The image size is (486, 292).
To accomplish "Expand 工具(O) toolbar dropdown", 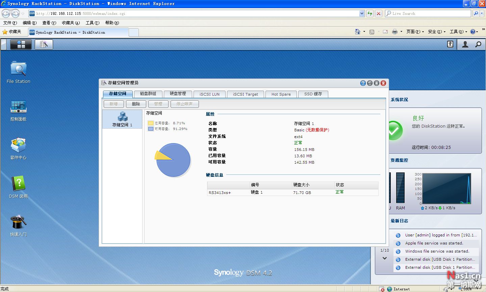I will click(x=458, y=32).
